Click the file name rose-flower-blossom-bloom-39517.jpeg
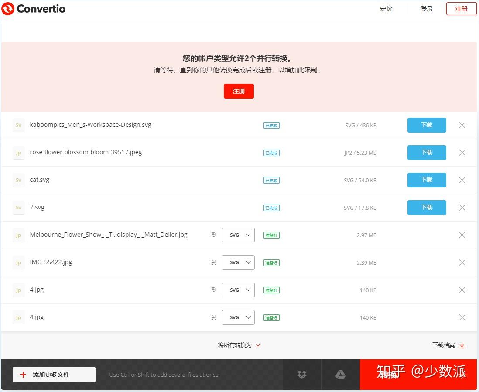The width and height of the screenshot is (479, 392). tap(86, 152)
